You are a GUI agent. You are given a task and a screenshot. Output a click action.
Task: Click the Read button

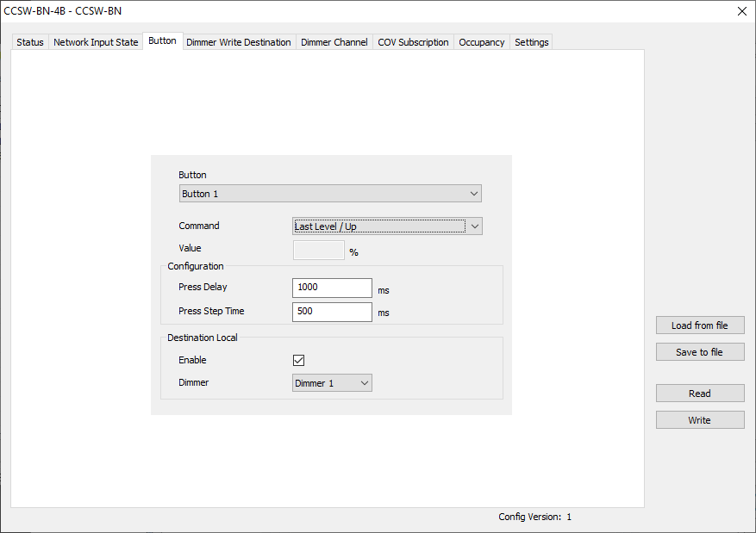tap(700, 394)
